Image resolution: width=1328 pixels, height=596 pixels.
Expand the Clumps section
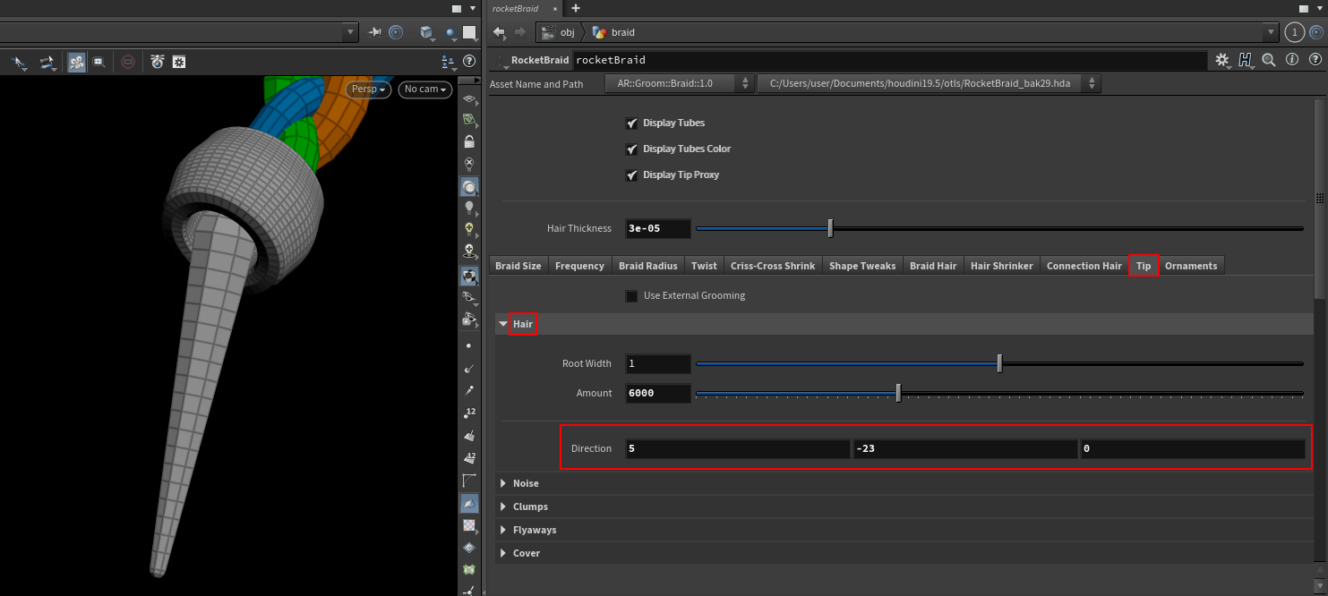[503, 507]
